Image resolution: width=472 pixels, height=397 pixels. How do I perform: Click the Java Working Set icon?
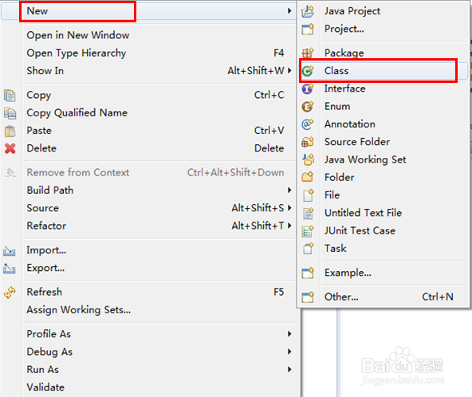coord(308,159)
